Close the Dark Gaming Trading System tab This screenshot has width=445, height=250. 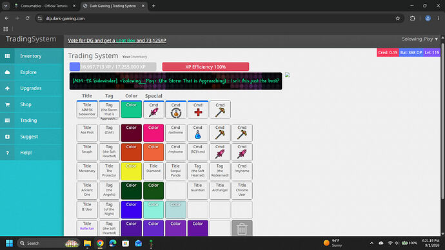(143, 6)
